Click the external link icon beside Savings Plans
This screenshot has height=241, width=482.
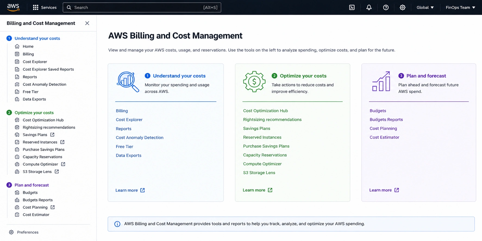tap(52, 134)
